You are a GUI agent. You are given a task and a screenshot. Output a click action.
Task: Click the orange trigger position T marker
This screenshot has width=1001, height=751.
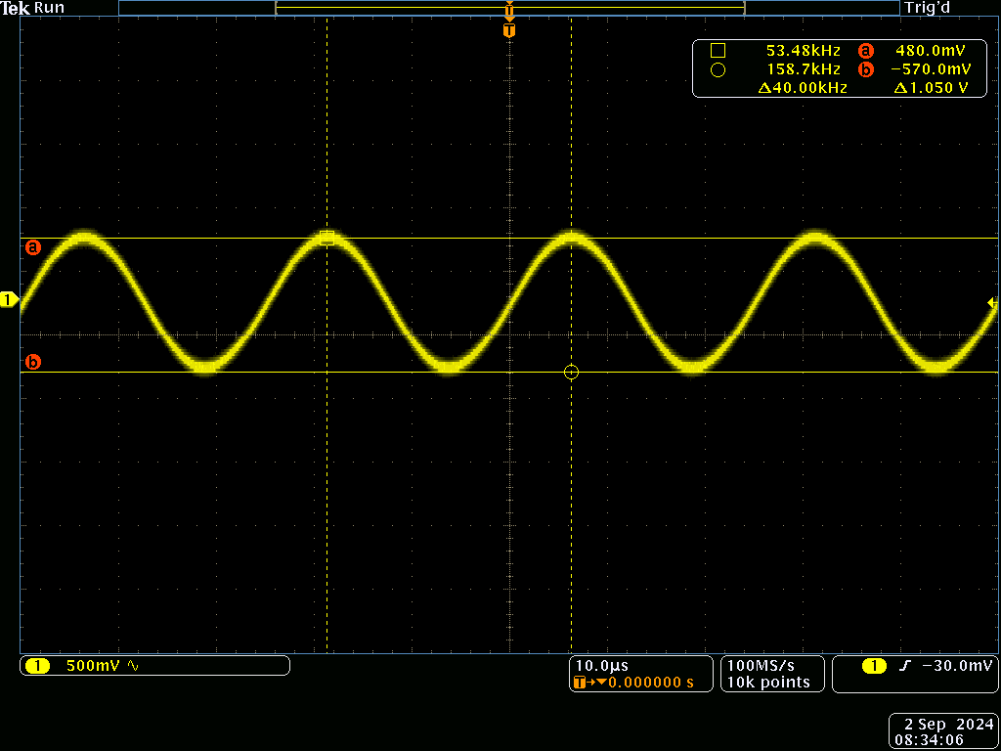508,31
